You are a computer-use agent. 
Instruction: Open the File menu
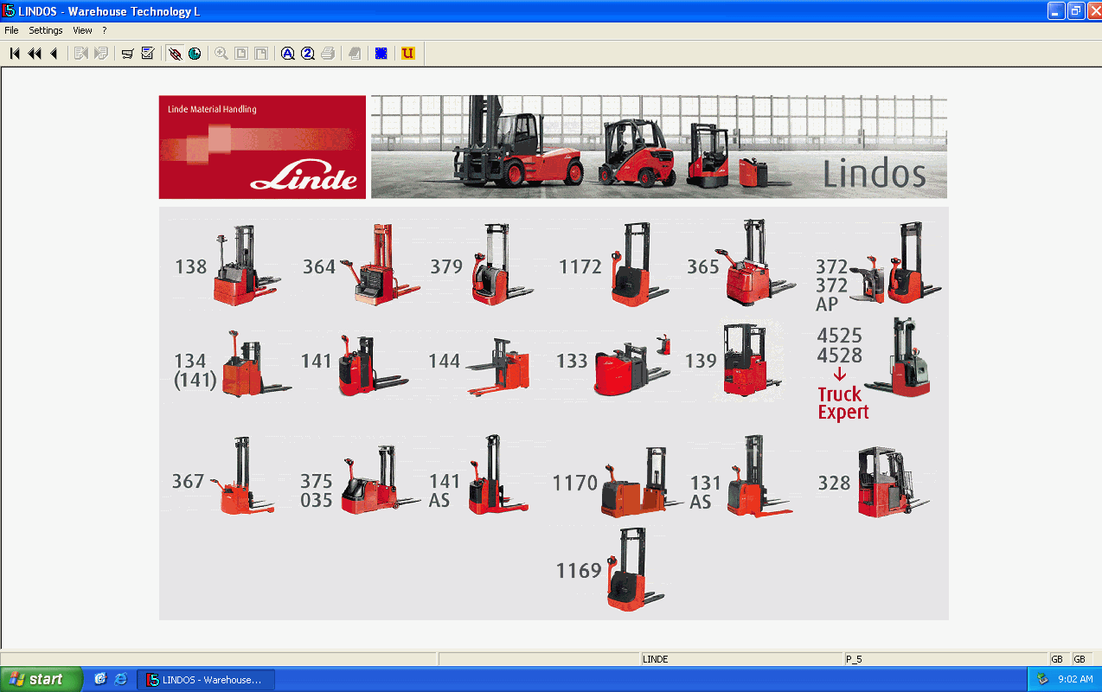[11, 30]
